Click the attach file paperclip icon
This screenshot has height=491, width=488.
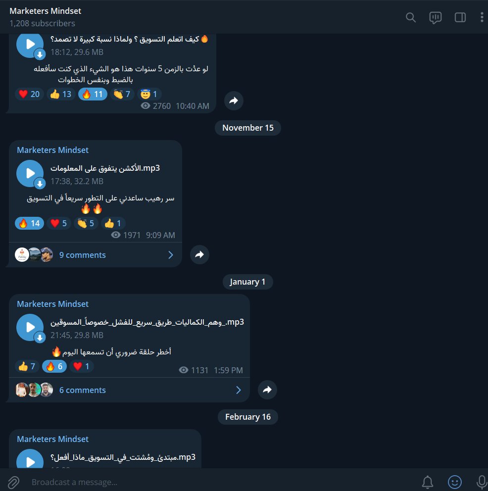click(x=13, y=482)
